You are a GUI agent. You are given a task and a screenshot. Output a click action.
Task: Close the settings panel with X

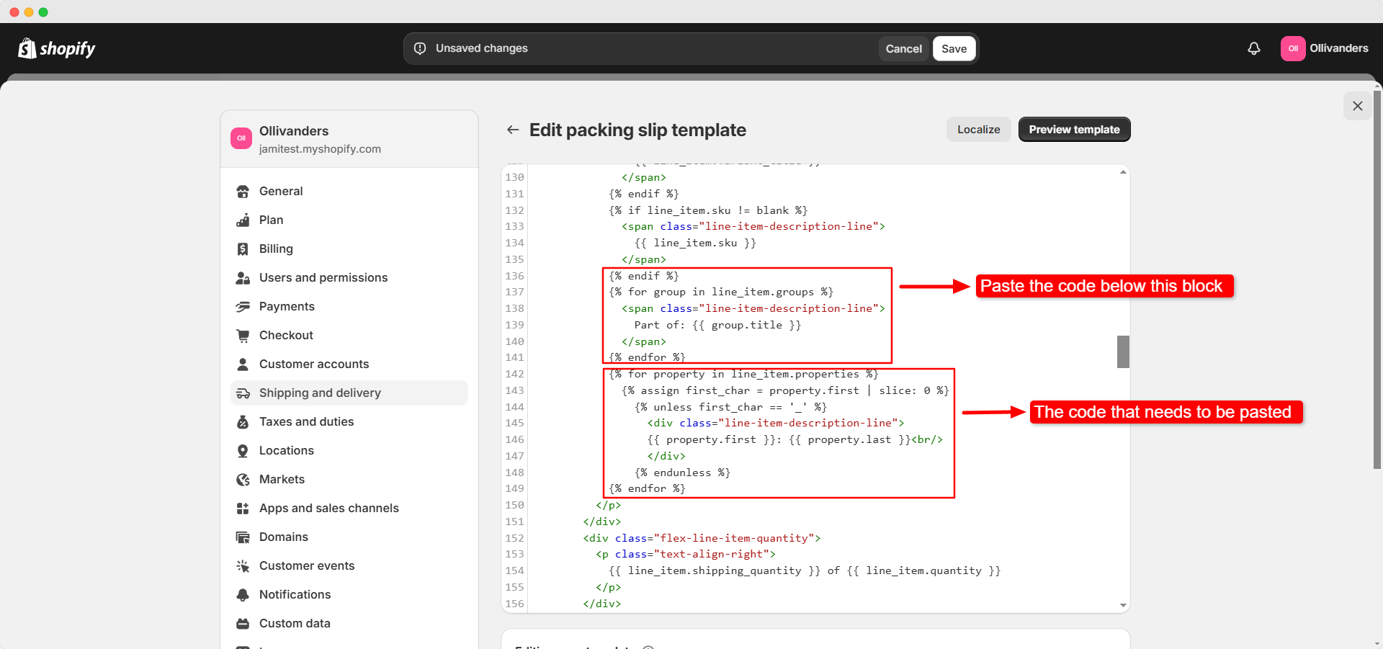[1358, 106]
